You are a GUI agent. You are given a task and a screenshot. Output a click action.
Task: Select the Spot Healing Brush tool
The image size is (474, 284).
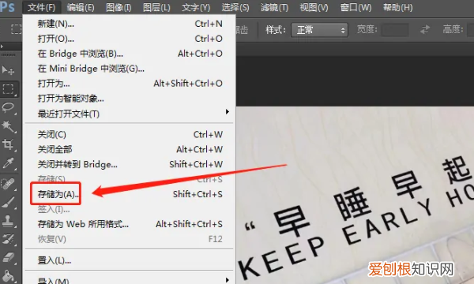(8, 184)
